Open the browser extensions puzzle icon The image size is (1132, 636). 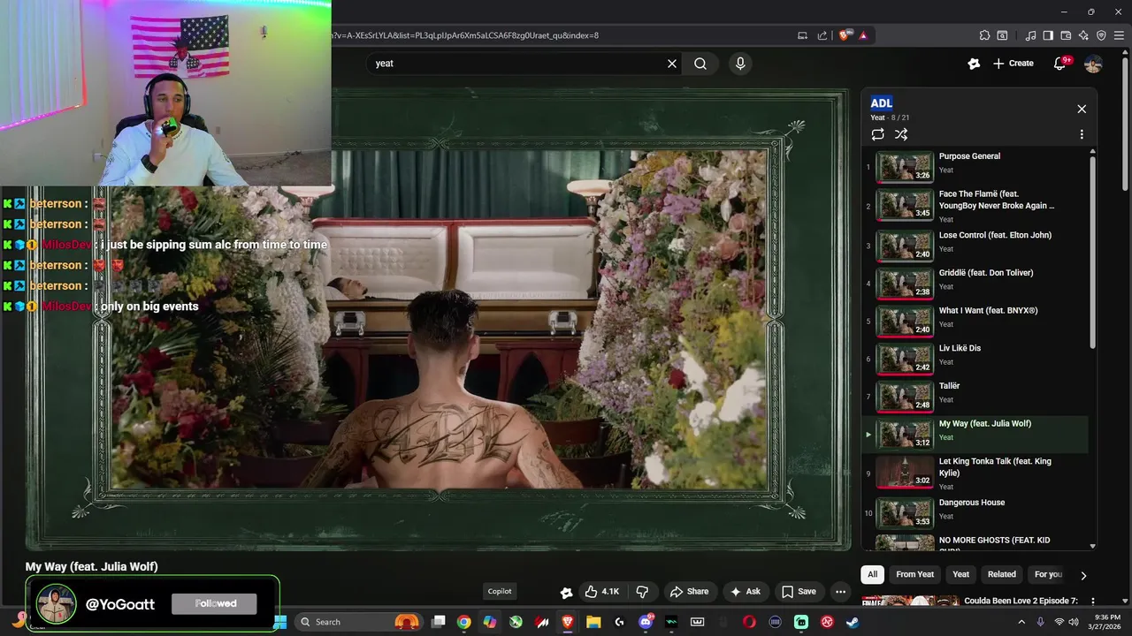(984, 35)
